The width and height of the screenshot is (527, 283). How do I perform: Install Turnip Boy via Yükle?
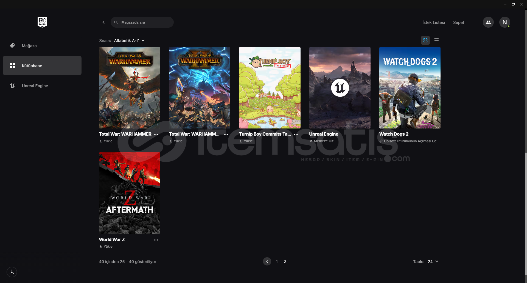tap(246, 141)
